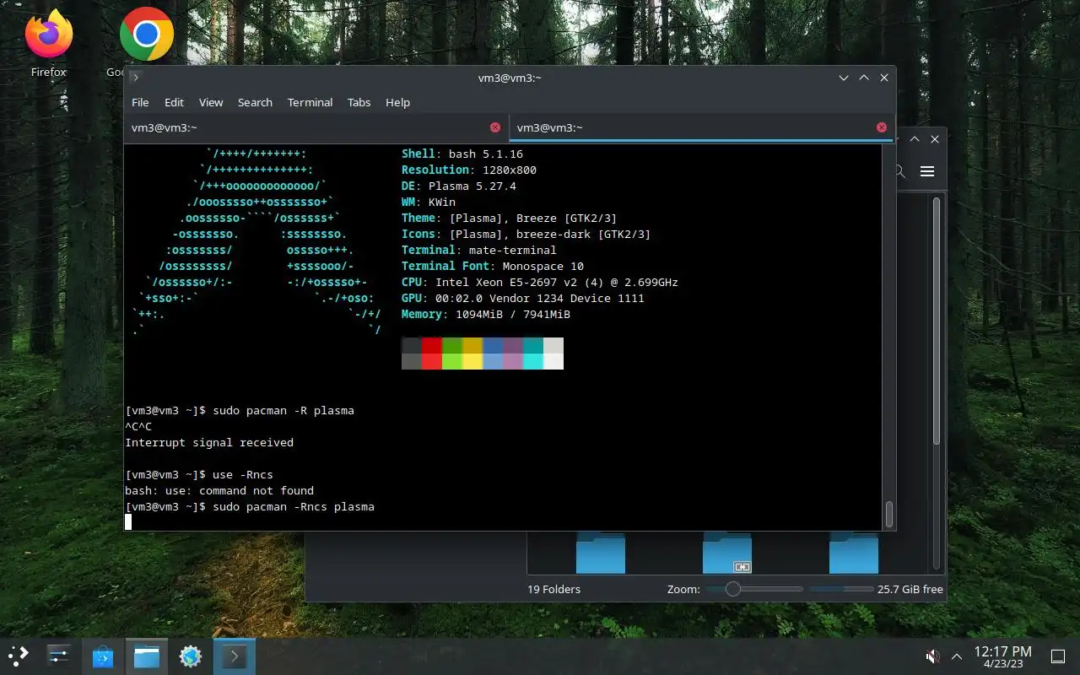Image resolution: width=1080 pixels, height=675 pixels.
Task: Open the Terminal menu in the menu bar
Action: (310, 102)
